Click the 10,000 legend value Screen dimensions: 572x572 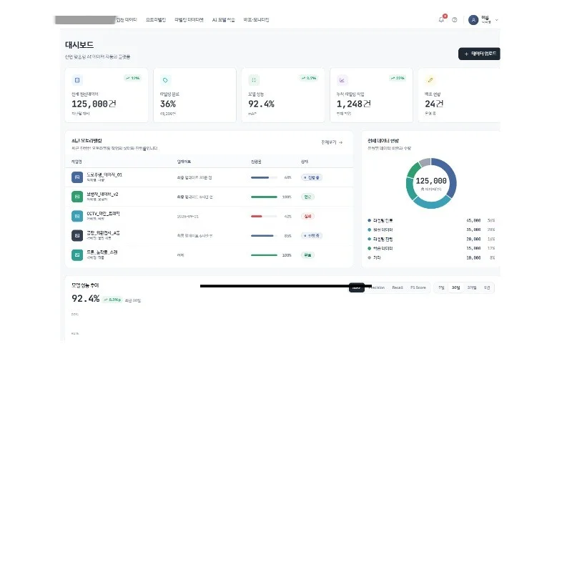click(473, 257)
